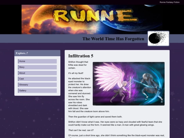Open the Cast page link
Viewport: 184px width, 138px height.
tap(37, 79)
